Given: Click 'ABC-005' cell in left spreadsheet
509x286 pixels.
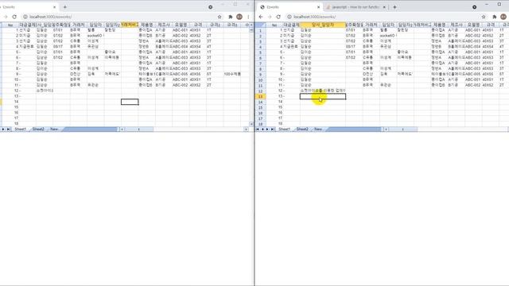Looking at the screenshot, I should [x=181, y=74].
